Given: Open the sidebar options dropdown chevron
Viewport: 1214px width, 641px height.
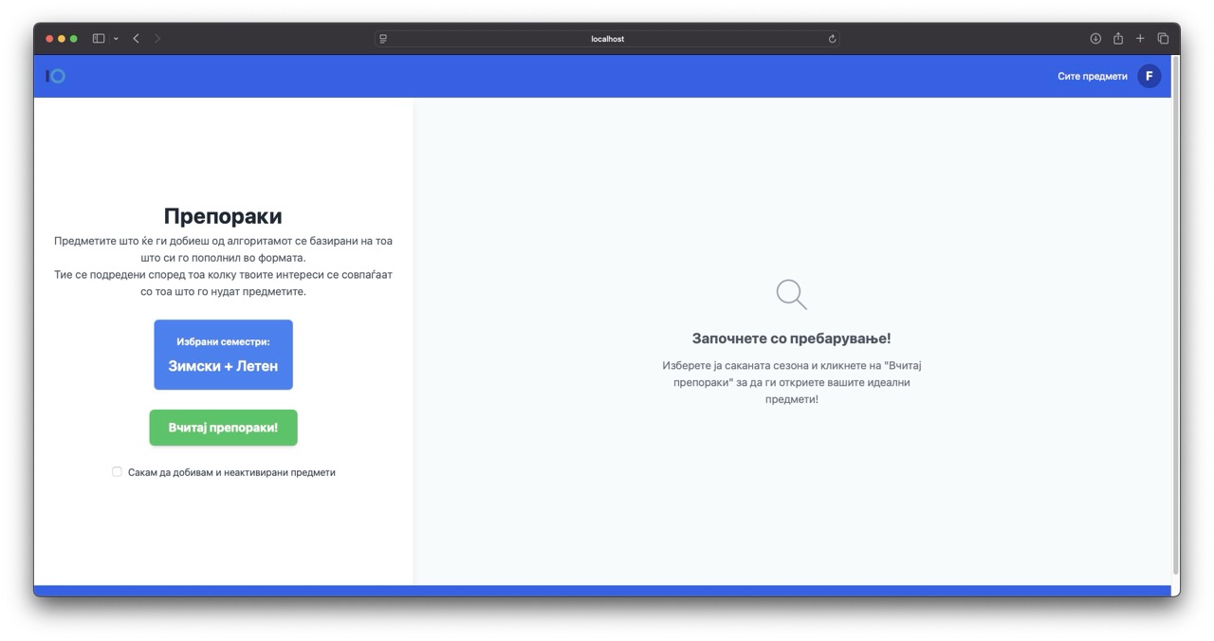Looking at the screenshot, I should point(116,39).
